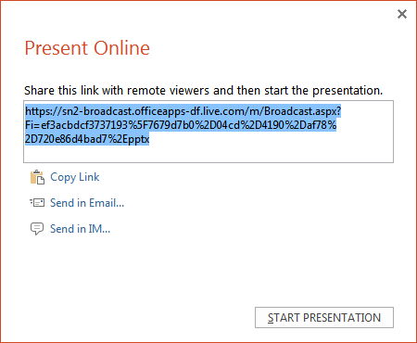Click the word 'PRESENTATION' on the start button

(342, 318)
